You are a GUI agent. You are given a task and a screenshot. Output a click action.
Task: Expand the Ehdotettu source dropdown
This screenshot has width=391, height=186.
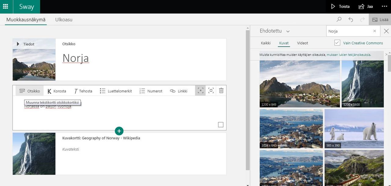click(288, 31)
